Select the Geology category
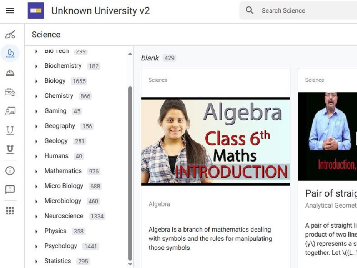The height and width of the screenshot is (268, 357). (56, 141)
